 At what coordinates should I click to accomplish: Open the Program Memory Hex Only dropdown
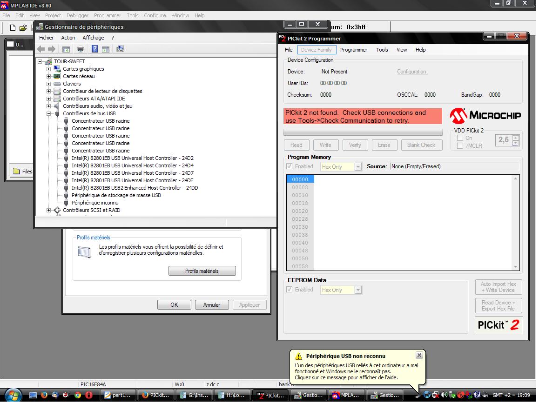[x=358, y=167]
